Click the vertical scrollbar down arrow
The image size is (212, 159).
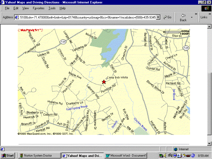(209, 143)
